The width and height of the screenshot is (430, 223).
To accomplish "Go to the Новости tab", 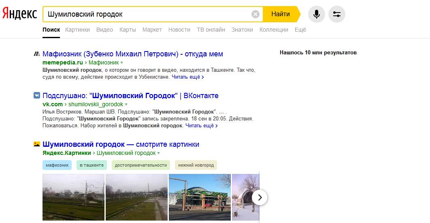I will (x=179, y=30).
